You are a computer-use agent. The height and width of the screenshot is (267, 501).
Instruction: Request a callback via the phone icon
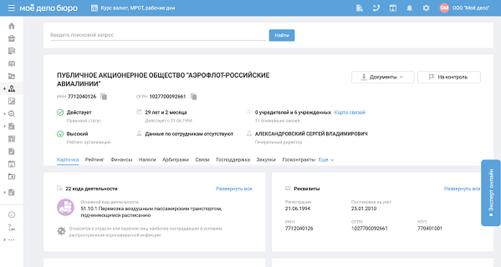376,8
